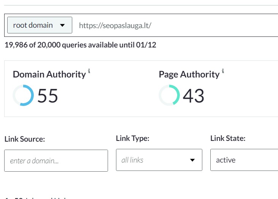Click the blue Domain Authority donut chart

tap(23, 95)
